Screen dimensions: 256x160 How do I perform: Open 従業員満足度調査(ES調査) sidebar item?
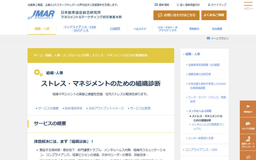[x=203, y=65]
